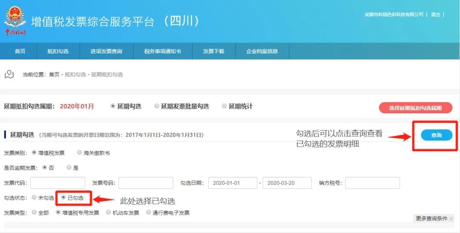This screenshot has height=233, width=460.
Task: Click the location map pin icon
Action: pyautogui.click(x=9, y=75)
